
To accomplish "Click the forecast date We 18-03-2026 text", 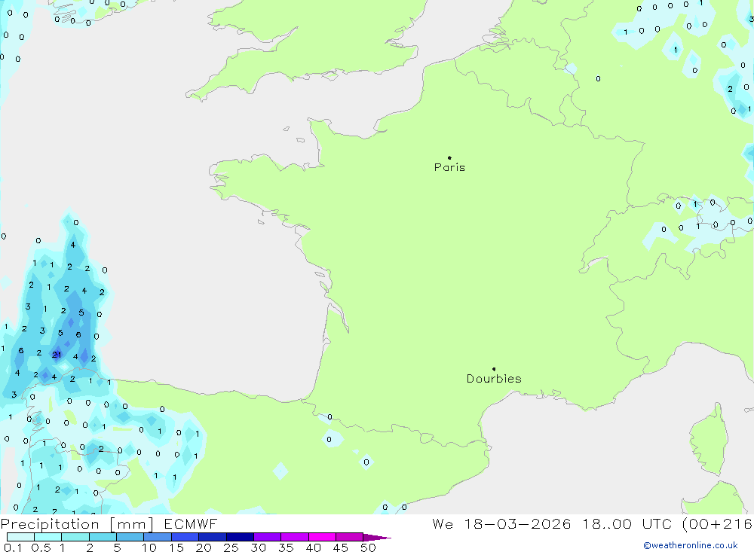I will [501, 523].
